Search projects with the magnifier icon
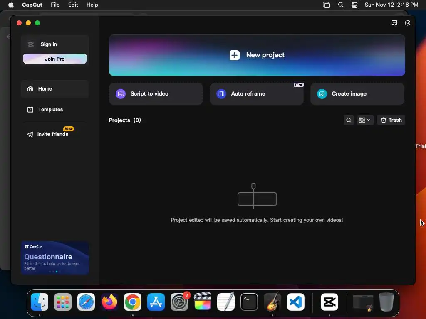Viewport: 426px width, 319px height. point(348,120)
